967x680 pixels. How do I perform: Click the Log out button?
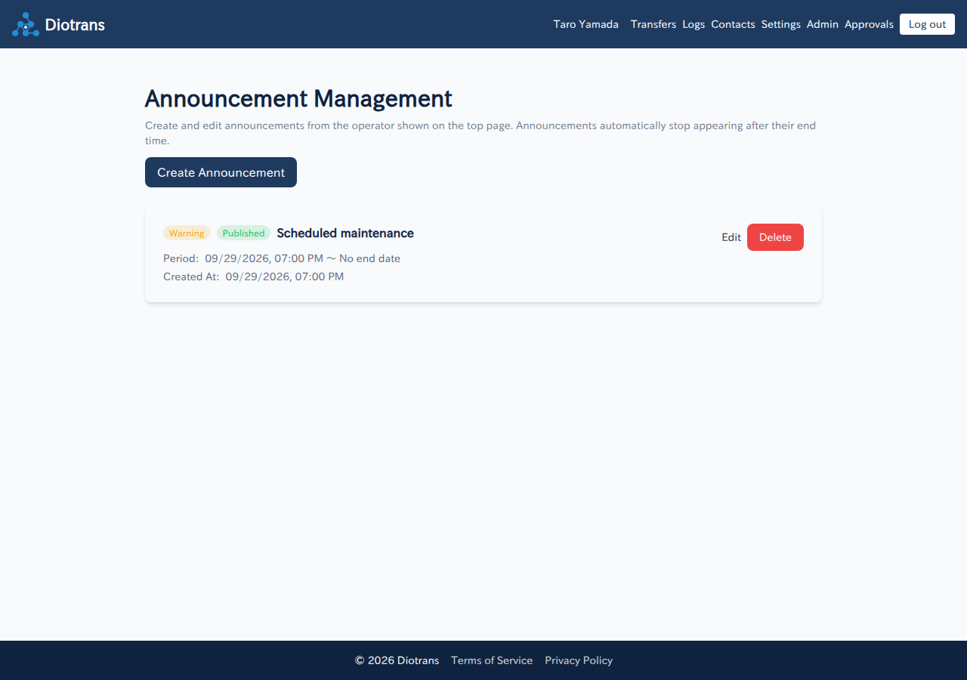(x=927, y=24)
